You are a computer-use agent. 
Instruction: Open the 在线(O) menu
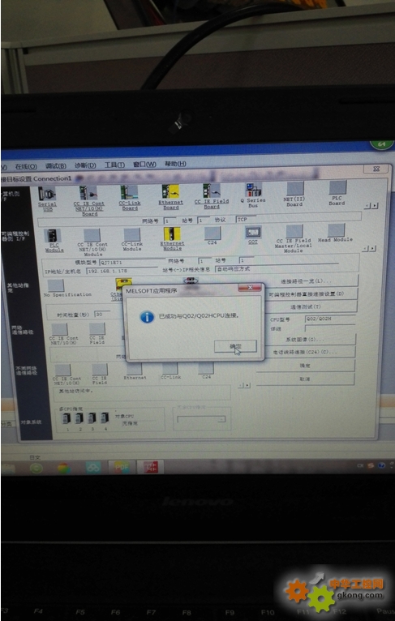[x=26, y=166]
